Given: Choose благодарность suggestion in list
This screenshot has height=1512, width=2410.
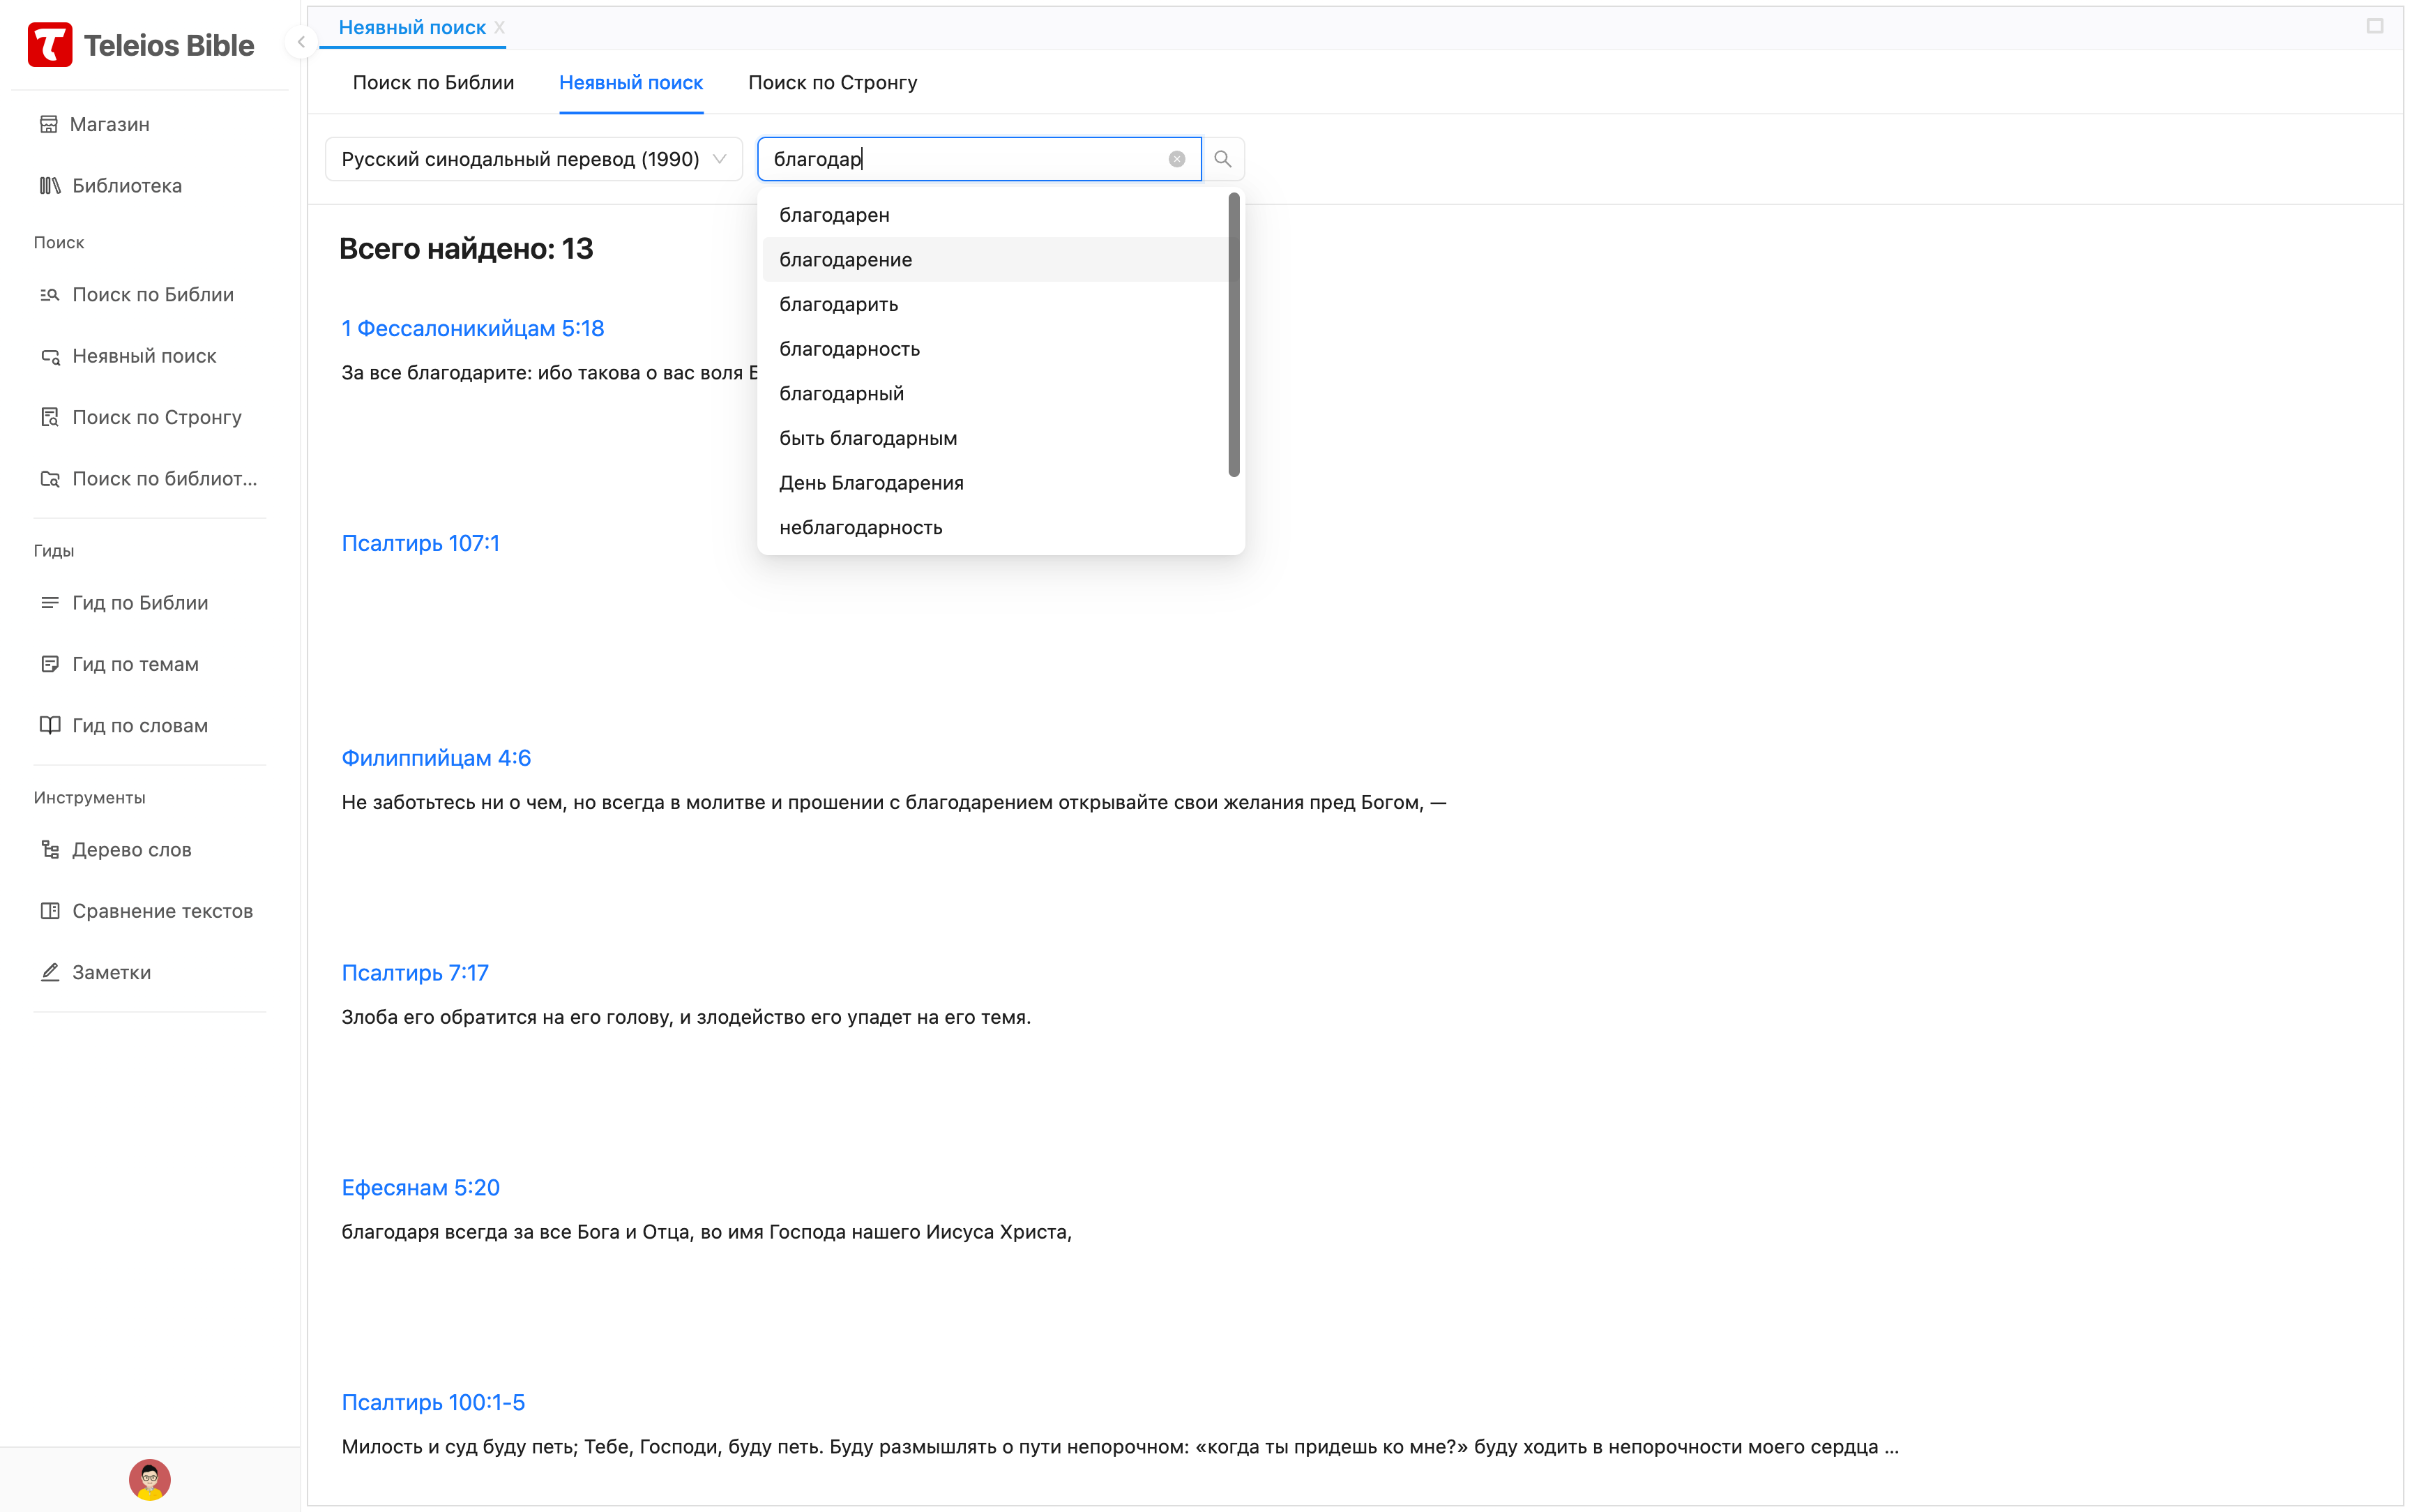Looking at the screenshot, I should [x=849, y=349].
